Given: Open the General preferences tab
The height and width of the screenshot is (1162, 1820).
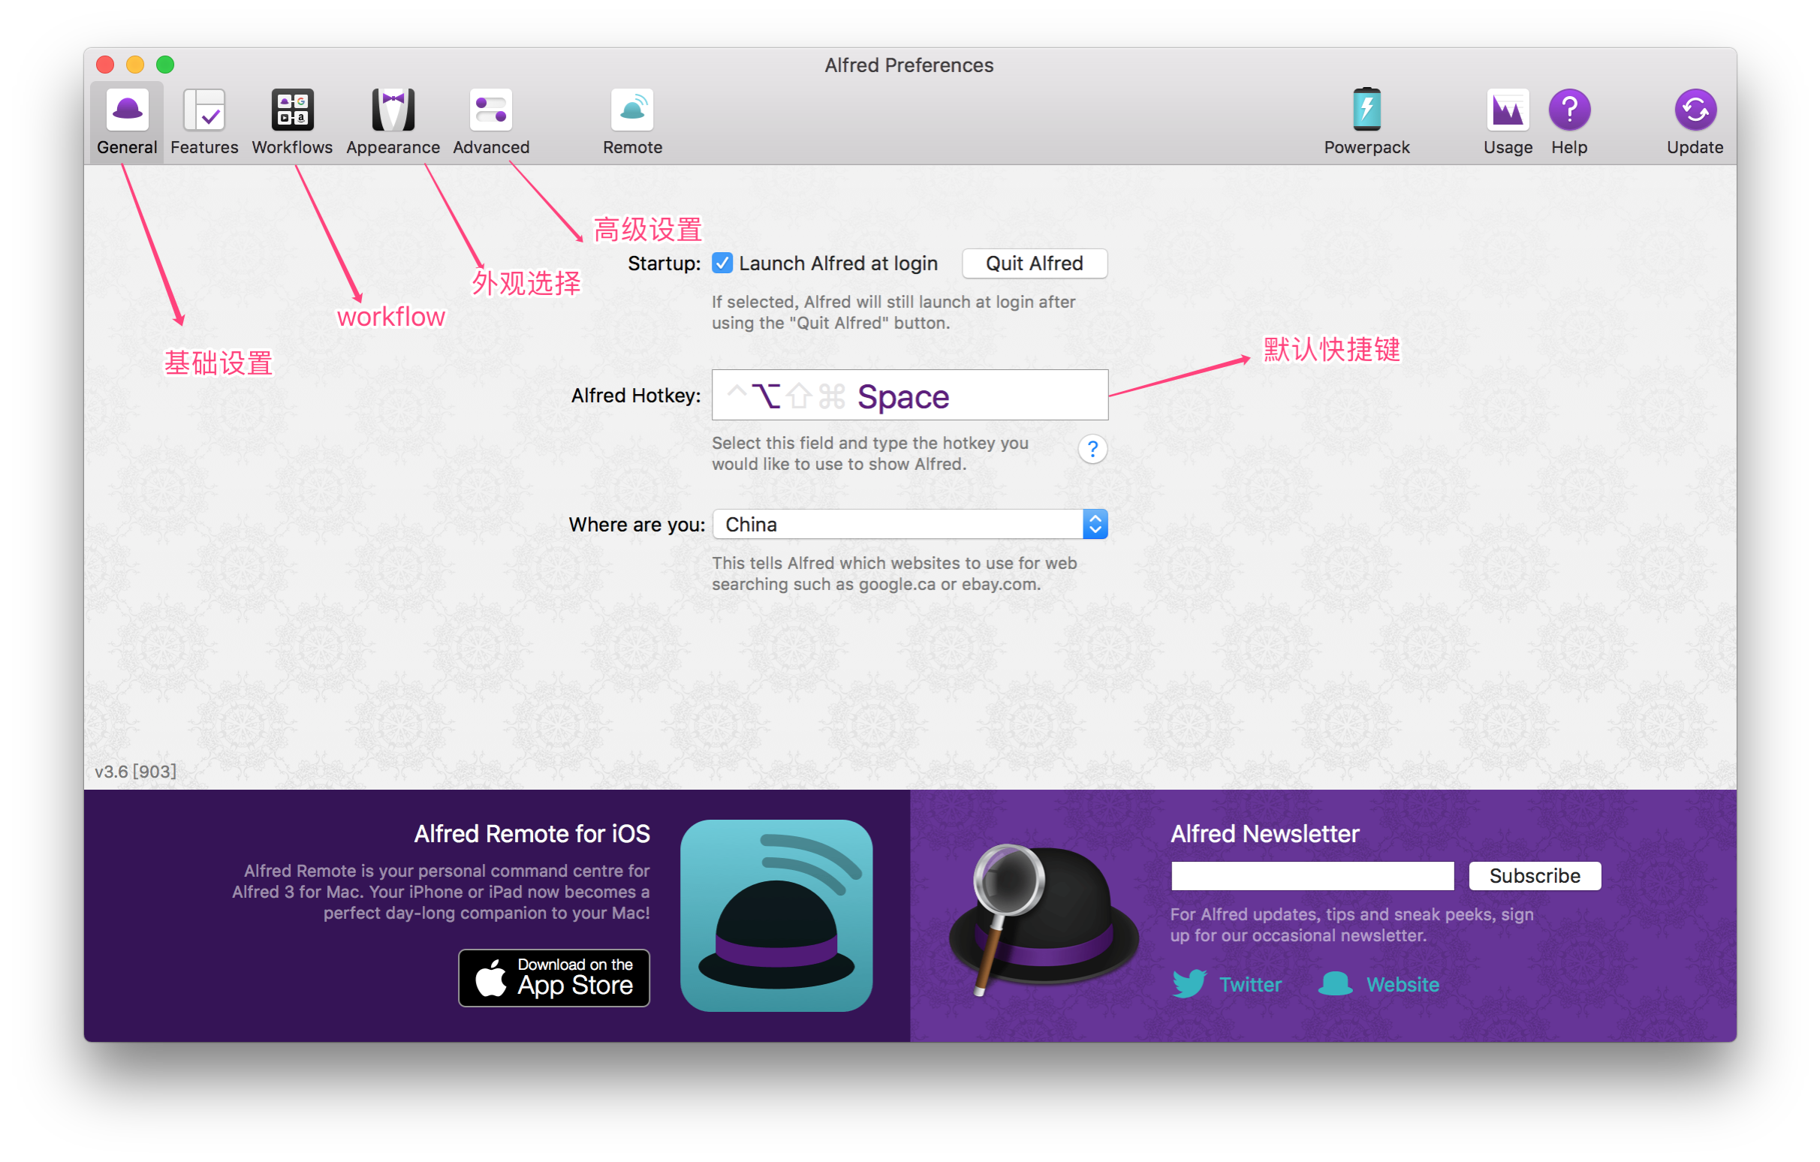Looking at the screenshot, I should [x=127, y=122].
